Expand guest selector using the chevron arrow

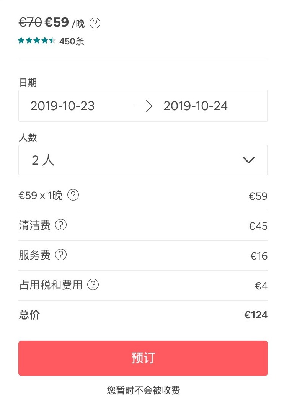click(249, 160)
